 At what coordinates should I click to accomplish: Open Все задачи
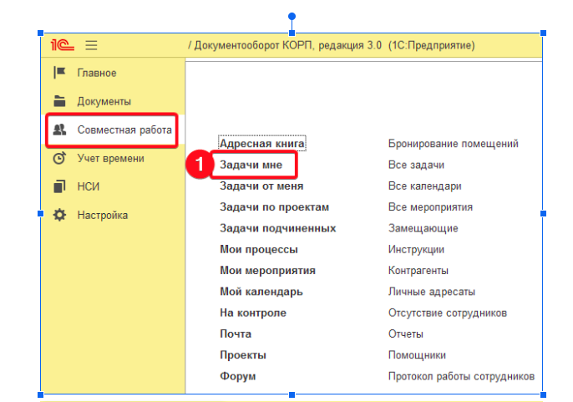pyautogui.click(x=416, y=165)
